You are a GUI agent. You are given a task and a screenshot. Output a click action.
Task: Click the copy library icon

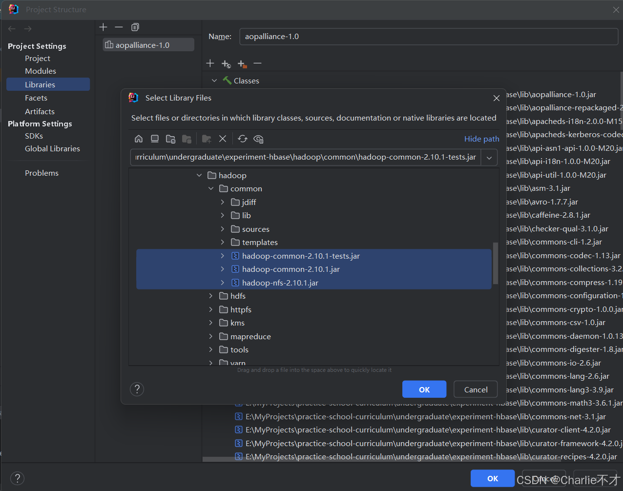135,27
